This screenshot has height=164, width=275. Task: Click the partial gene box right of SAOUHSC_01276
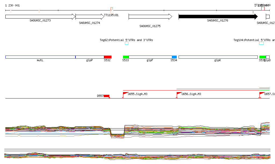pos(268,17)
